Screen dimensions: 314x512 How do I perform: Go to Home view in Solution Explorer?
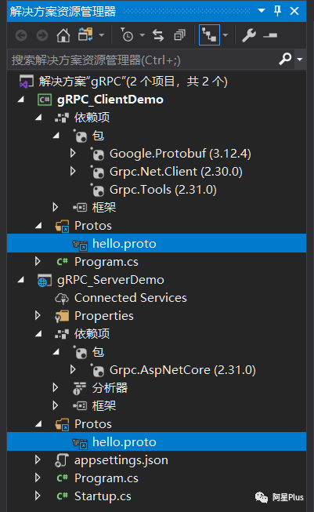[63, 35]
